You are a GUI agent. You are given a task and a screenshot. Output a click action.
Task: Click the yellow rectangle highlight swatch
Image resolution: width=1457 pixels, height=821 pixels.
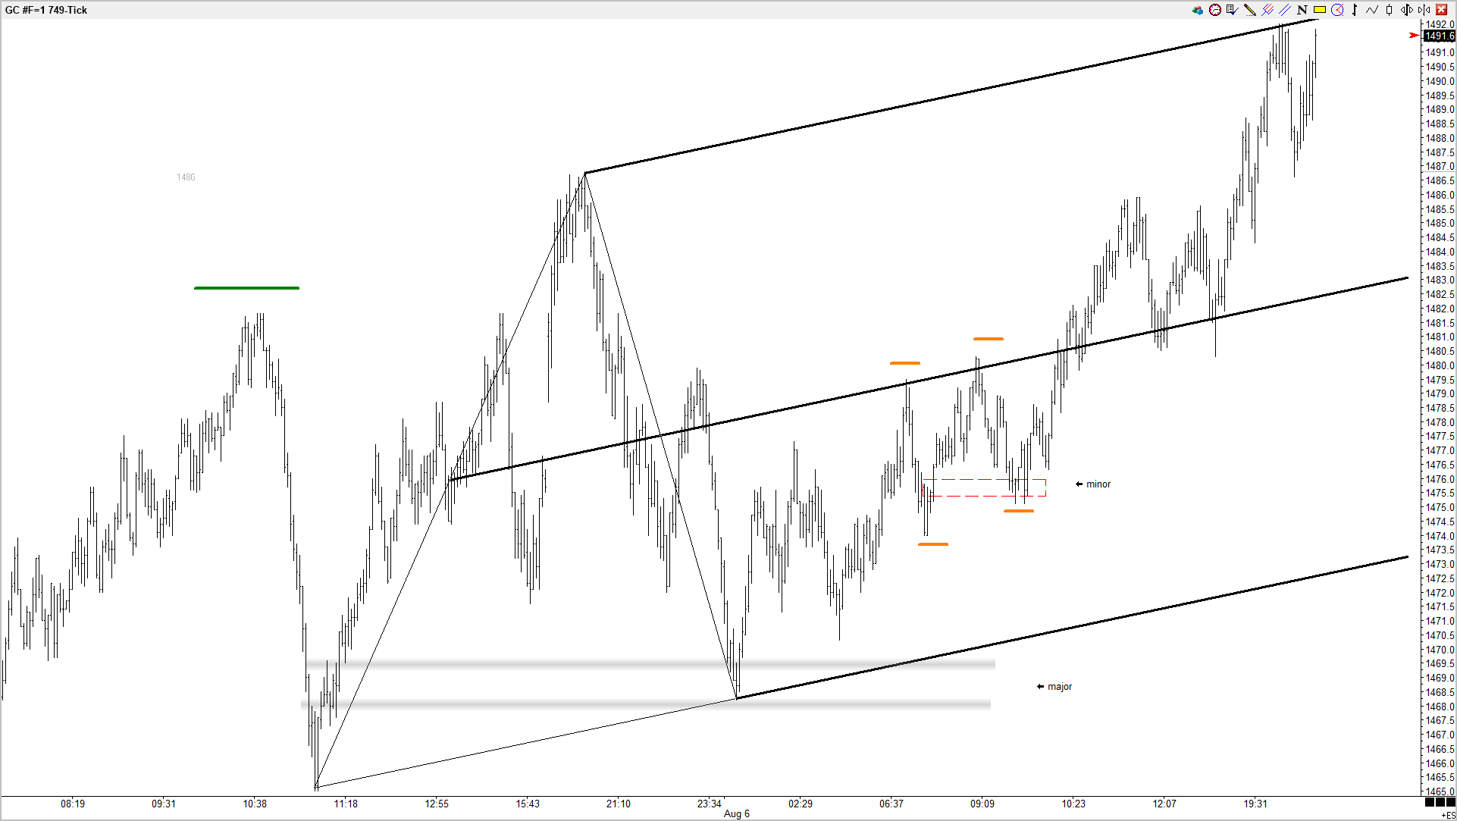[1319, 10]
